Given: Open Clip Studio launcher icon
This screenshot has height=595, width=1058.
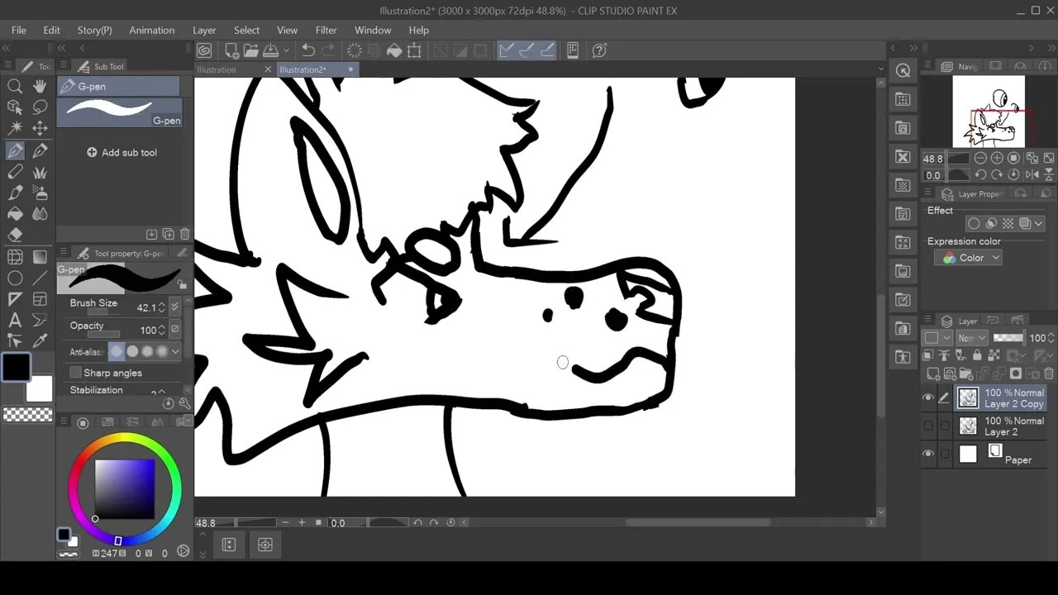Looking at the screenshot, I should (x=205, y=50).
